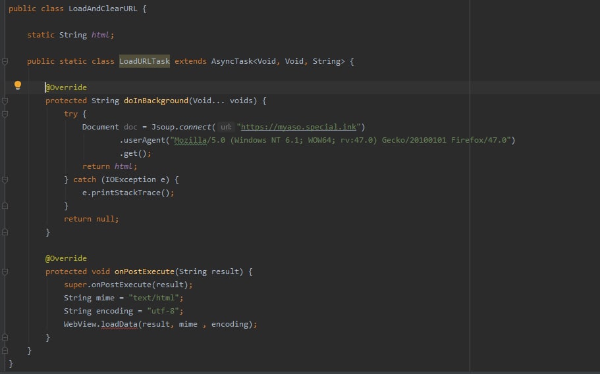The image size is (600, 374).
Task: Open the https://myaso.special.ink URL link
Action: pyautogui.click(x=298, y=127)
